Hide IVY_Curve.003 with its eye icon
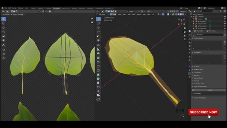The width and height of the screenshot is (227, 128). tap(225, 26)
